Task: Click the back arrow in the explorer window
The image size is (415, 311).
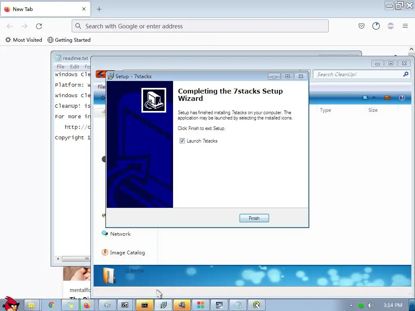Action: pos(101,74)
